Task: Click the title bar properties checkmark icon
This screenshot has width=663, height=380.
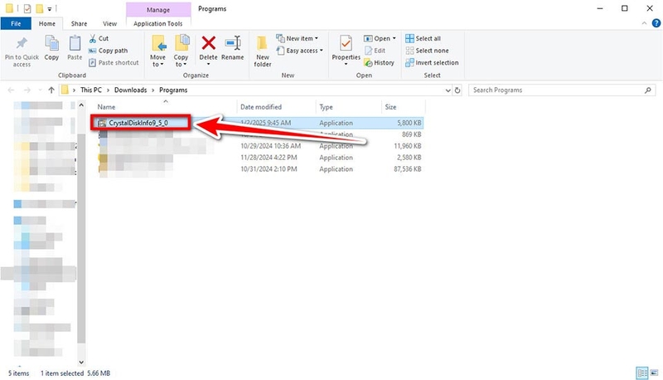Action: coord(27,8)
